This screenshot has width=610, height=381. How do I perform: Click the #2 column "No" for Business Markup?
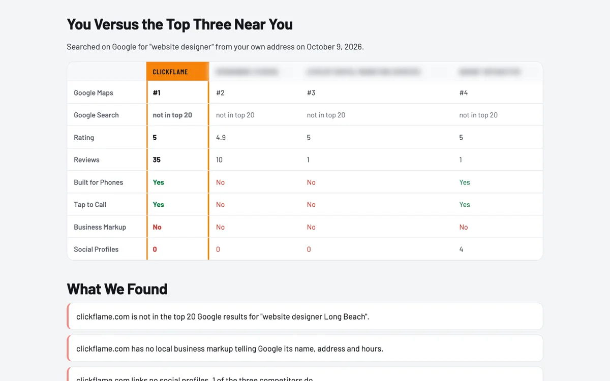(220, 227)
